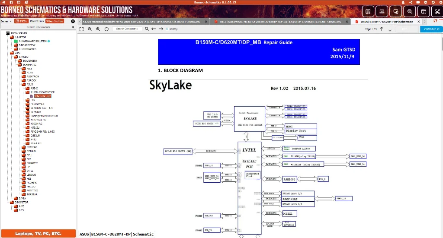443x238 pixels.
Task: Open the user account icon in title bar
Action: pyautogui.click(x=403, y=2)
